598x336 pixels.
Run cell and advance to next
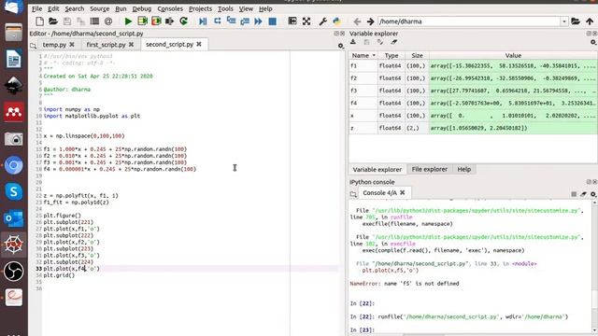(x=156, y=21)
